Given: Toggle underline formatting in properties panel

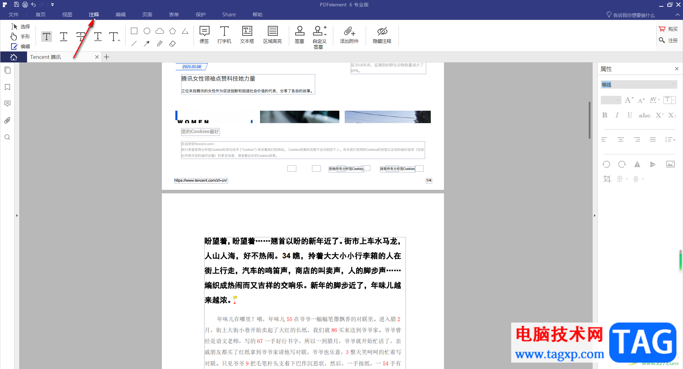Looking at the screenshot, I should 630,115.
